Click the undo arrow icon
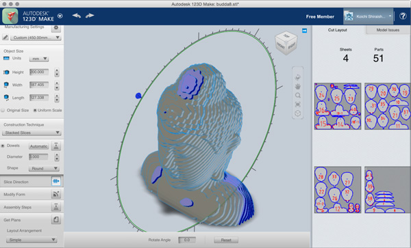The image size is (411, 248). (77, 16)
